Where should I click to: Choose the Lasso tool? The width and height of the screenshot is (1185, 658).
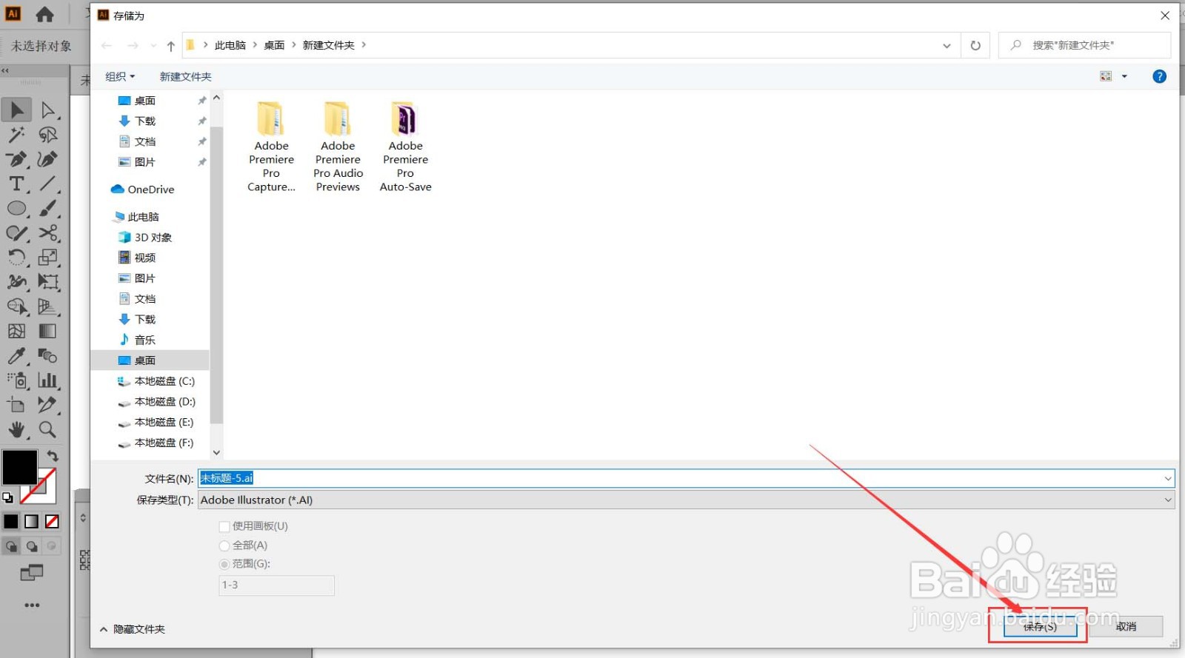(48, 135)
